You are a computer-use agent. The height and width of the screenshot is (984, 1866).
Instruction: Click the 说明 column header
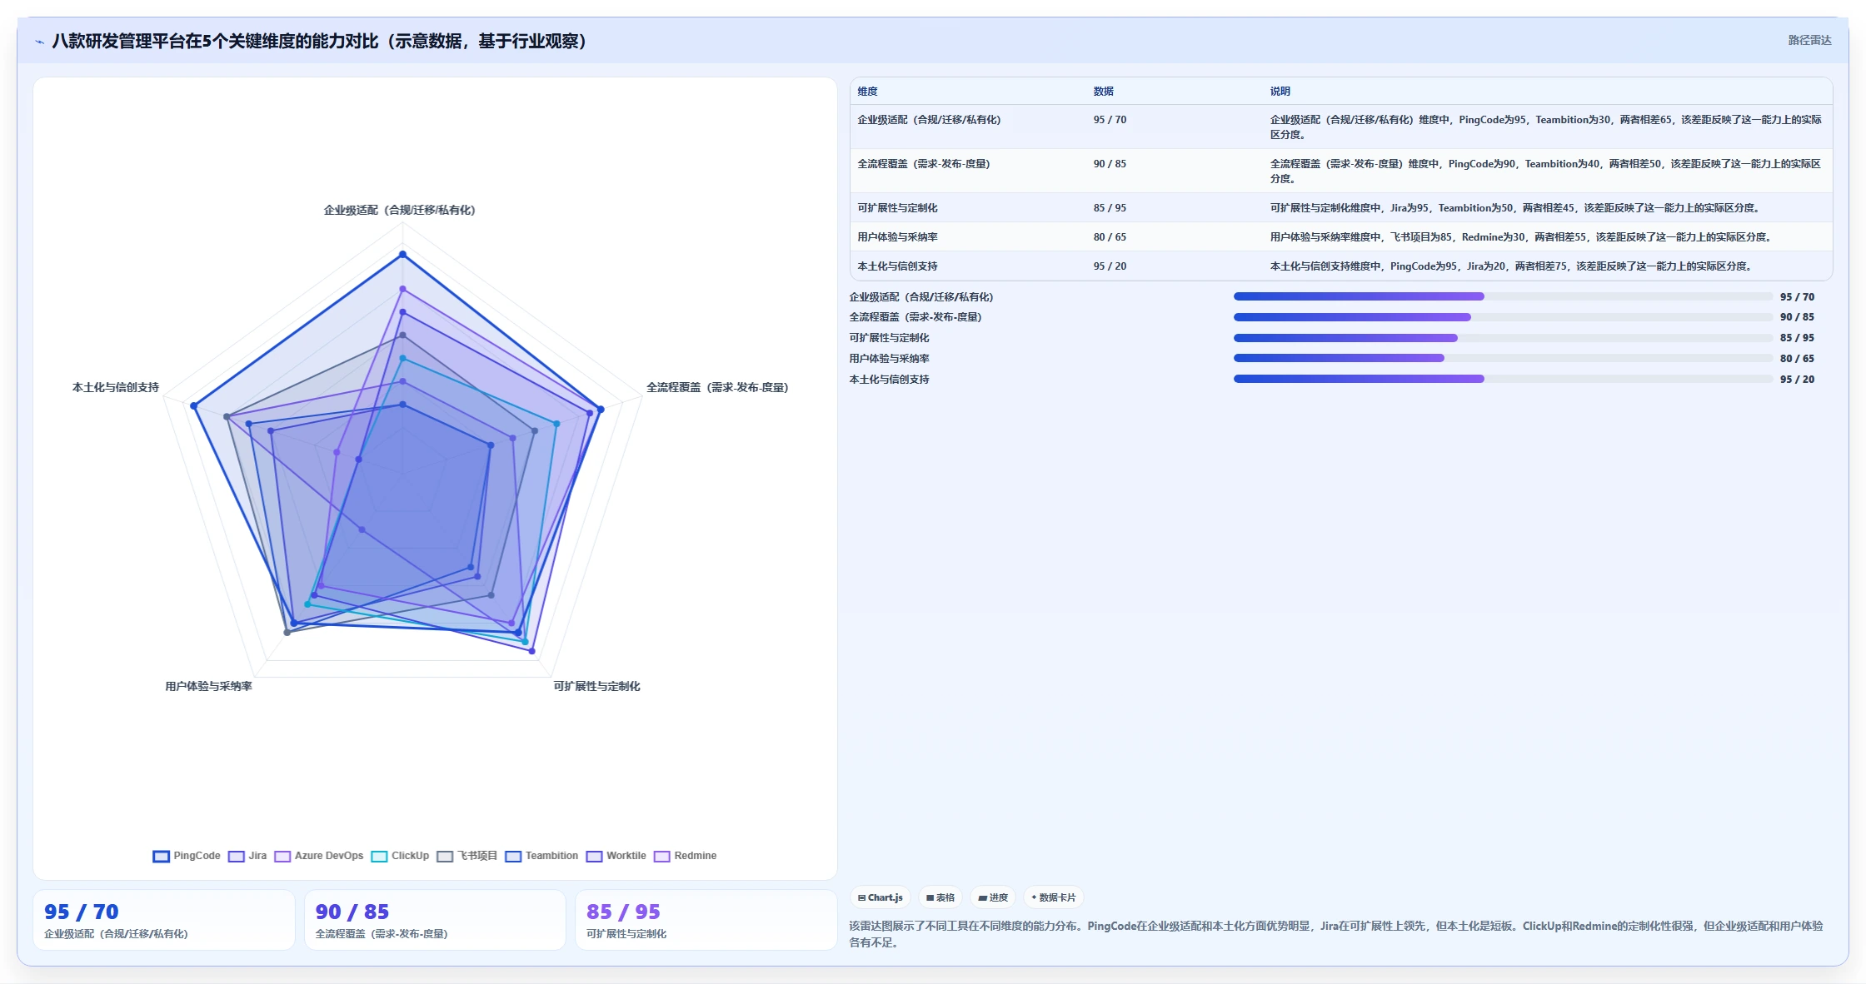pyautogui.click(x=1280, y=92)
